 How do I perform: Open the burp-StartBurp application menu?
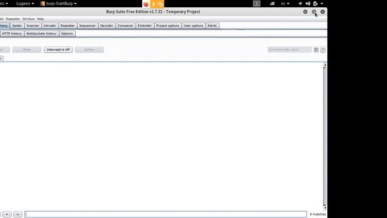click(x=59, y=4)
